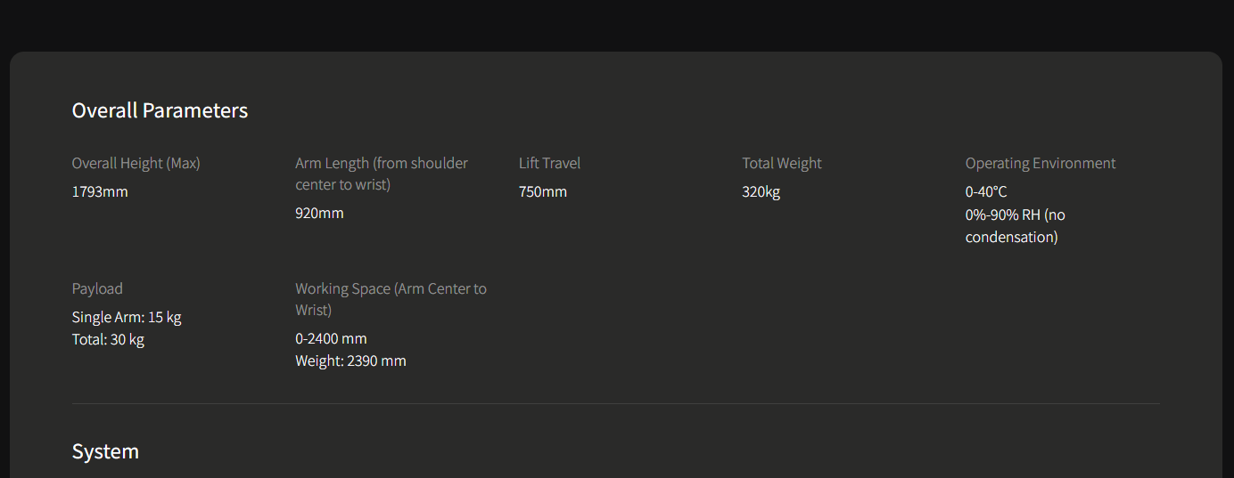Click the Total Weight label

(x=782, y=163)
